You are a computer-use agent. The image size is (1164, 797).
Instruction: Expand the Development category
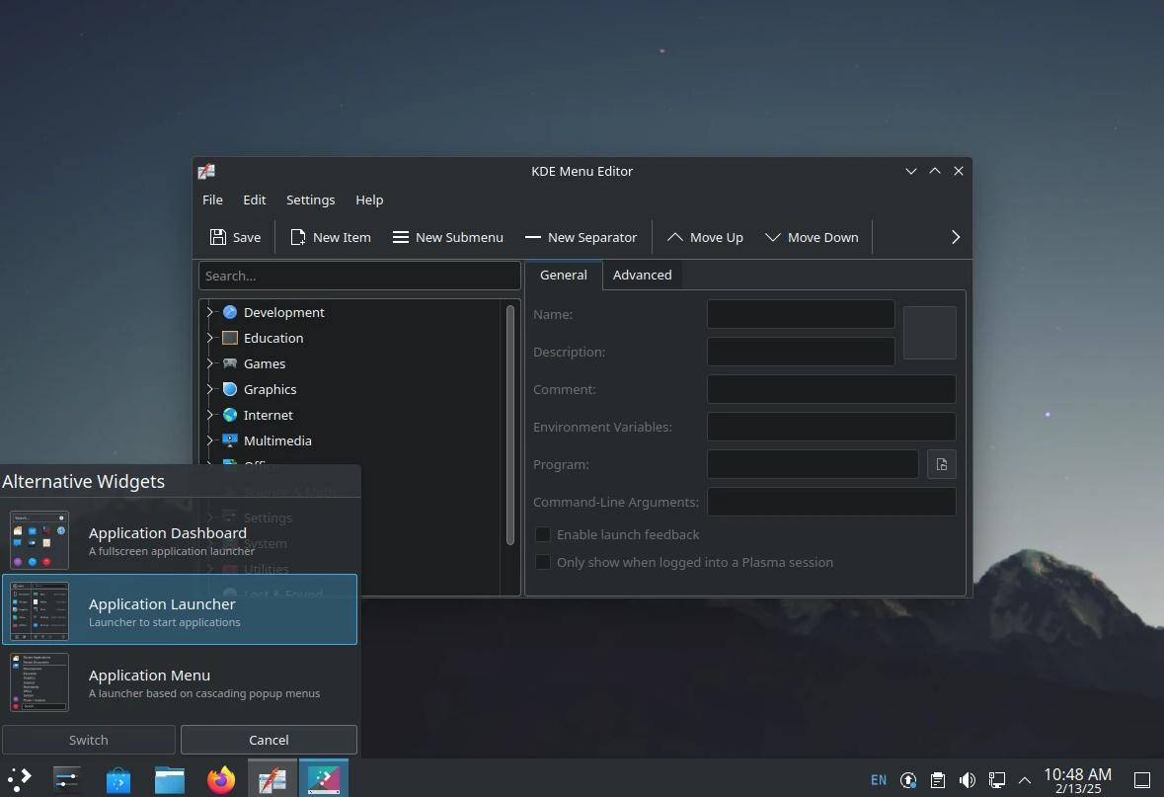(x=210, y=312)
